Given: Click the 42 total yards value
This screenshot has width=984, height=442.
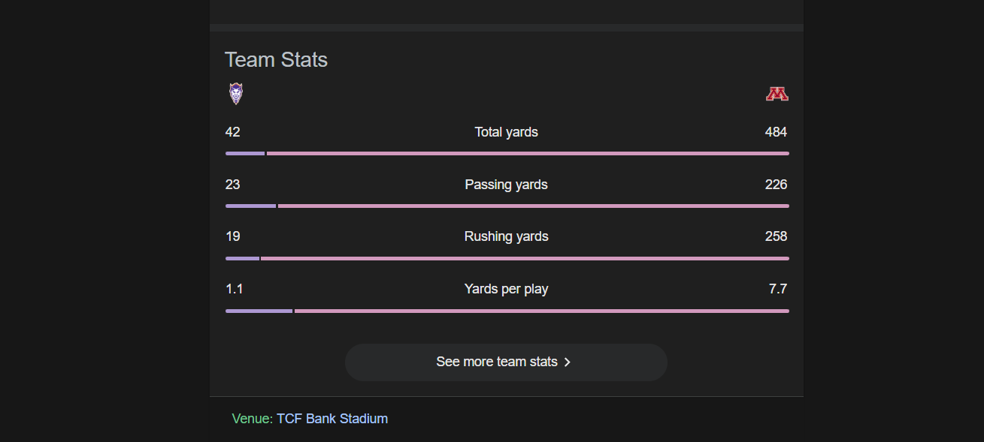Looking at the screenshot, I should pyautogui.click(x=233, y=132).
